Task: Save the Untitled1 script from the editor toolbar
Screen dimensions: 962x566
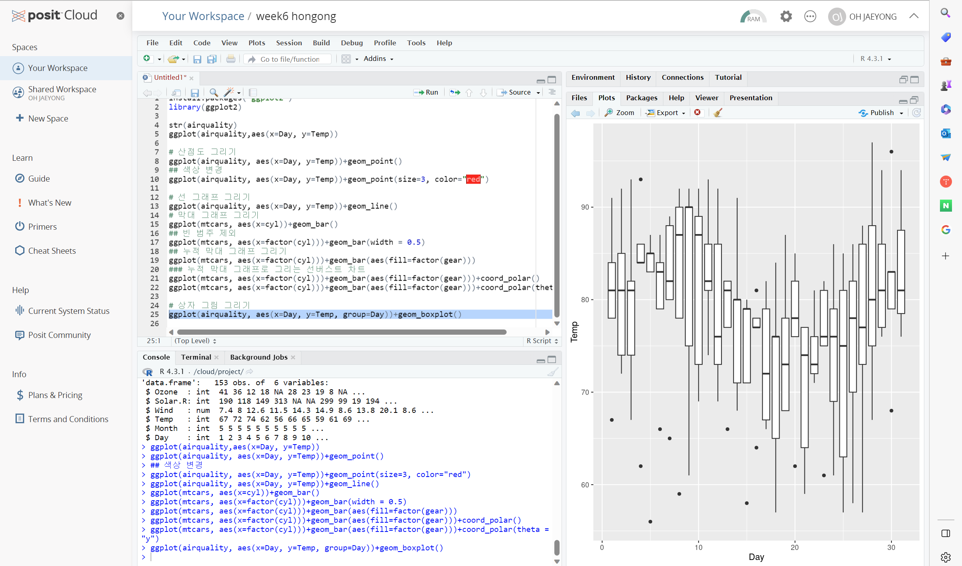Action: click(x=195, y=93)
